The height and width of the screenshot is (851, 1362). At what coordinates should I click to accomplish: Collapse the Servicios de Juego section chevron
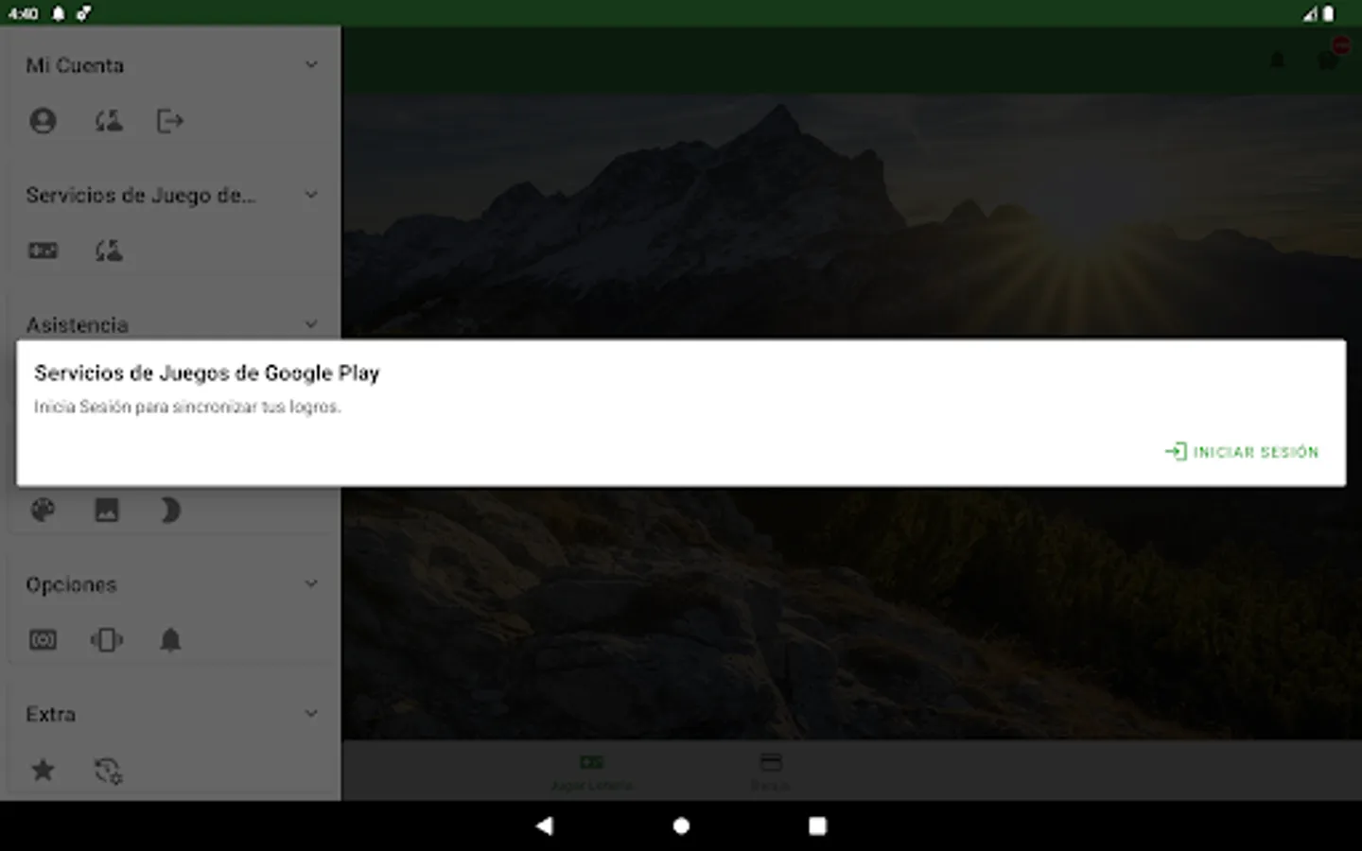coord(311,194)
